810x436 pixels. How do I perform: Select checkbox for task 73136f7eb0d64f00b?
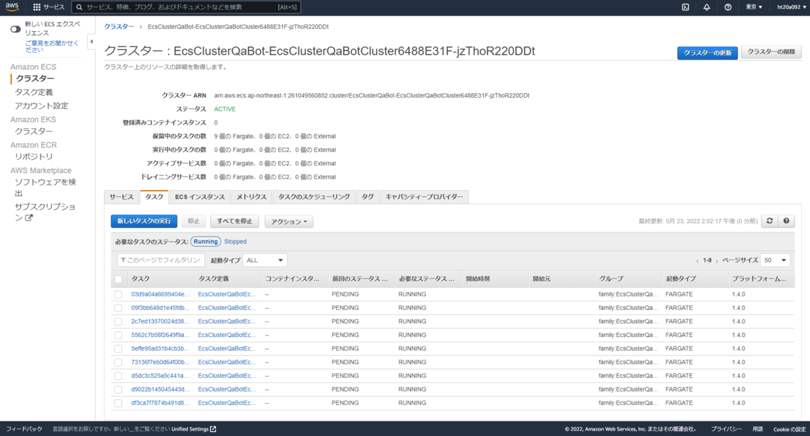tap(118, 363)
